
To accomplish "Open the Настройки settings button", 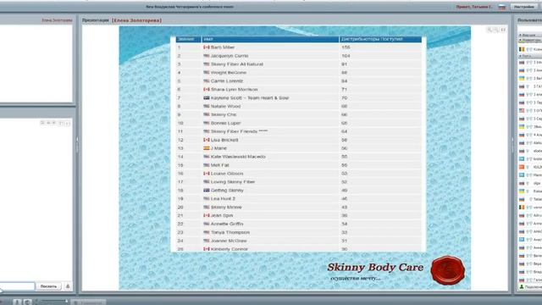I will tap(523, 7).
